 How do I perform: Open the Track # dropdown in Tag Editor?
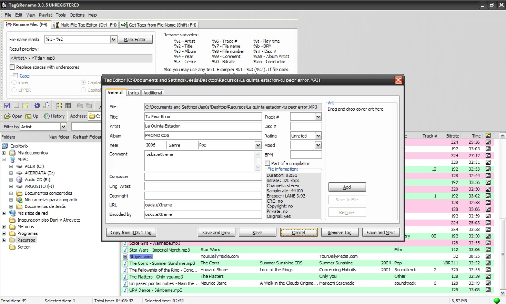tap(318, 117)
